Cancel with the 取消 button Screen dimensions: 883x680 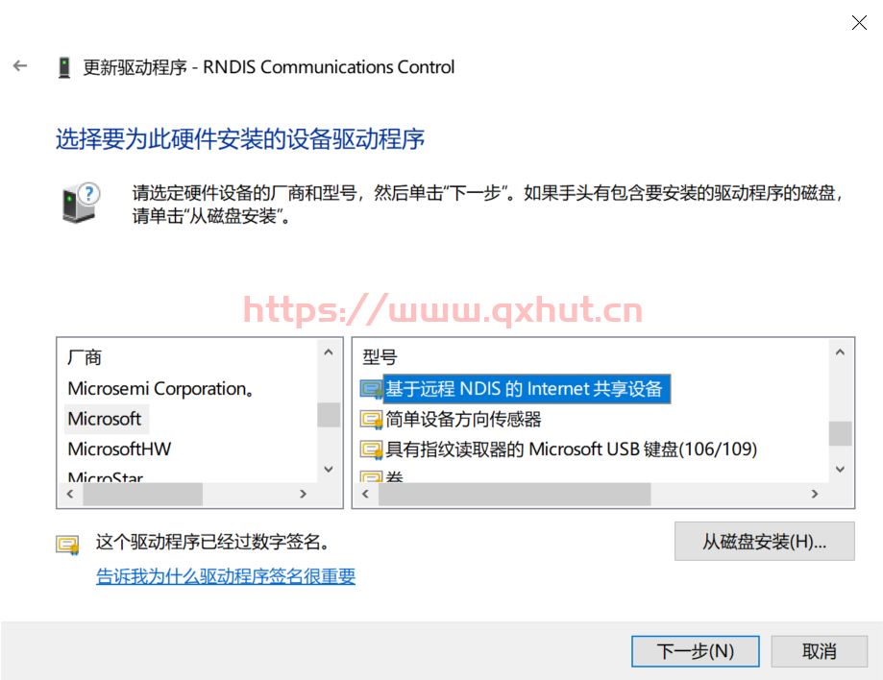pyautogui.click(x=819, y=651)
